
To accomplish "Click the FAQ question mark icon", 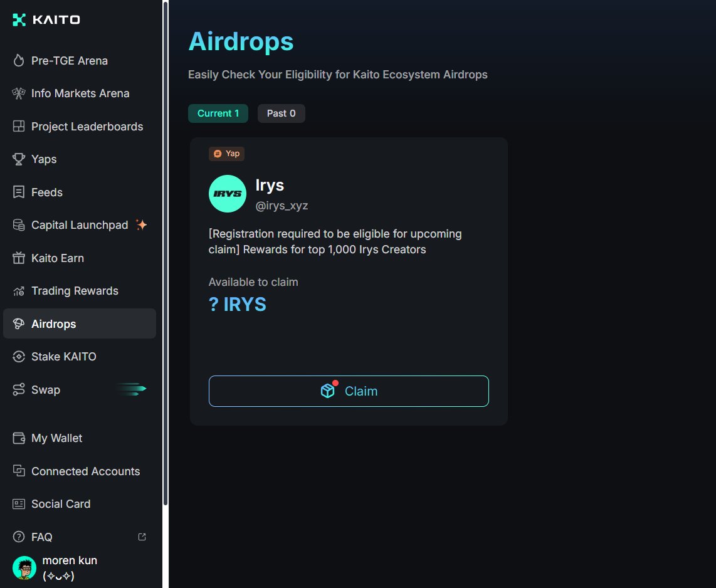I will point(19,537).
